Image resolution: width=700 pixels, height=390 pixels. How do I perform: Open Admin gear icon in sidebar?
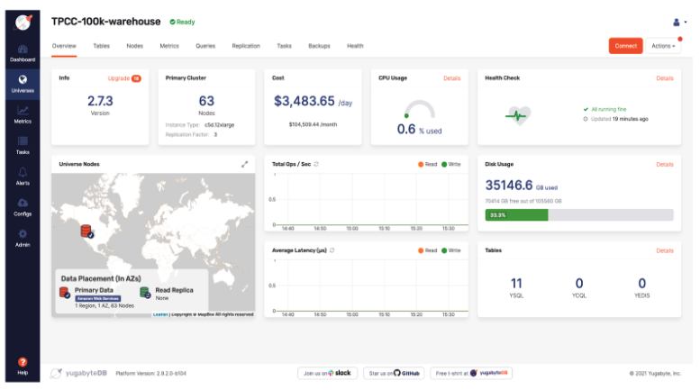click(23, 235)
